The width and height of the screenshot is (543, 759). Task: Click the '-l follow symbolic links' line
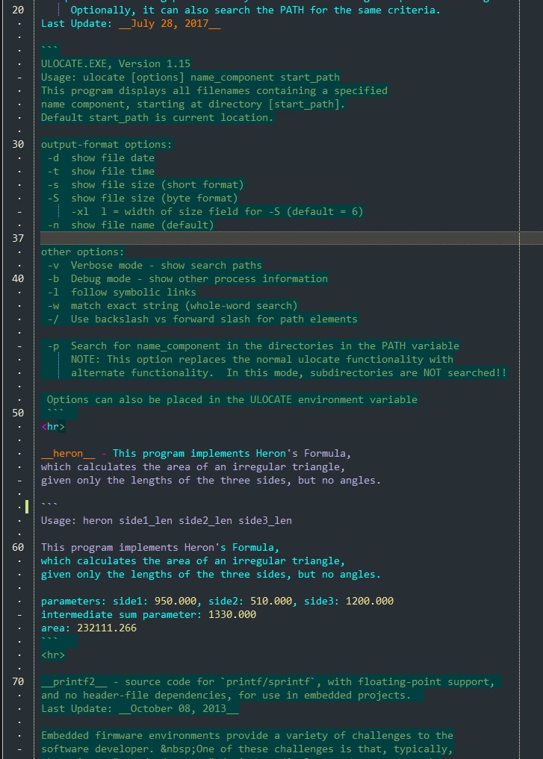tap(122, 293)
